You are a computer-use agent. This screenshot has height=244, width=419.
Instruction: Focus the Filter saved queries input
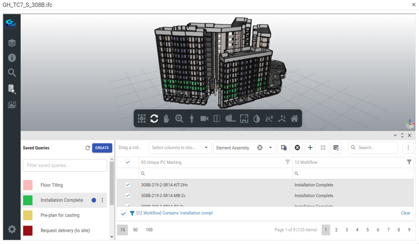point(65,165)
